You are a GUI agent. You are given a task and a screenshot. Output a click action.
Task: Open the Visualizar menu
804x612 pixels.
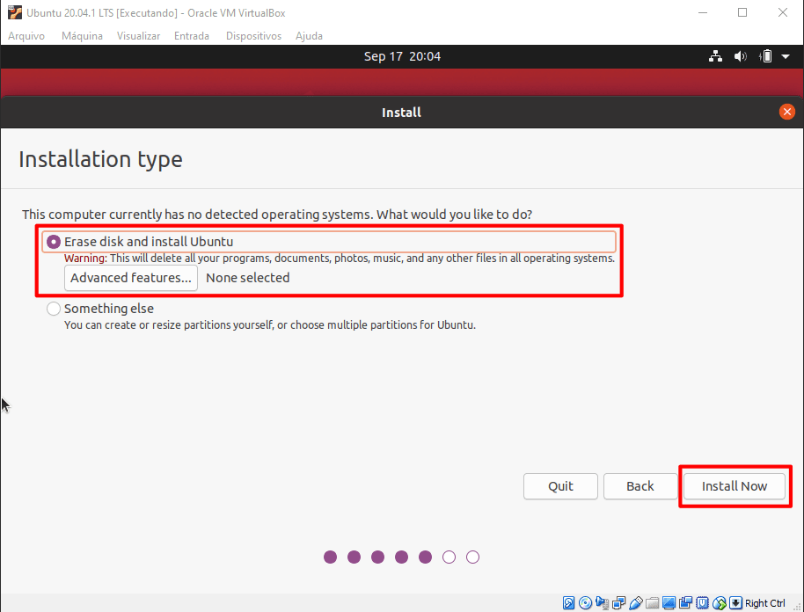point(138,36)
